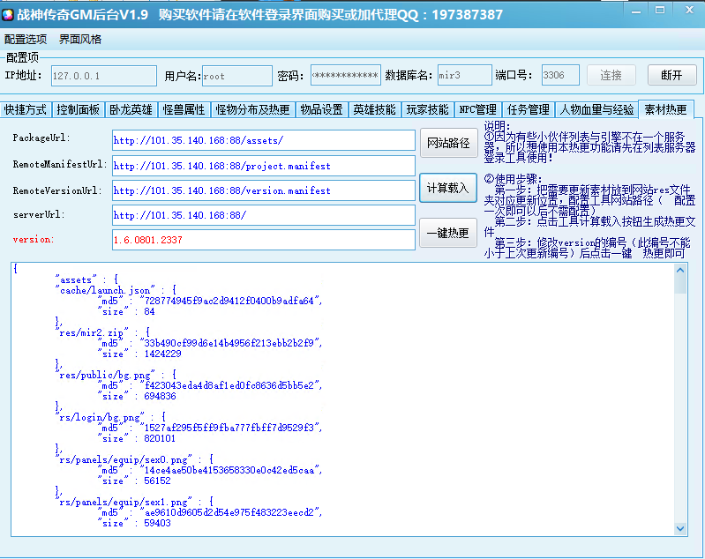
Task: Click the RemoteManifestUrl input field
Action: click(x=264, y=166)
